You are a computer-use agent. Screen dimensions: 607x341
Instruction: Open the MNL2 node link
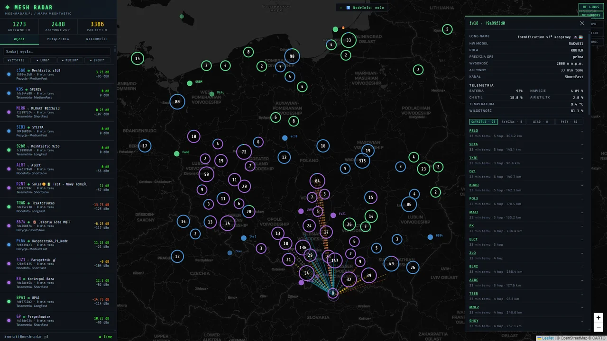pos(474,307)
